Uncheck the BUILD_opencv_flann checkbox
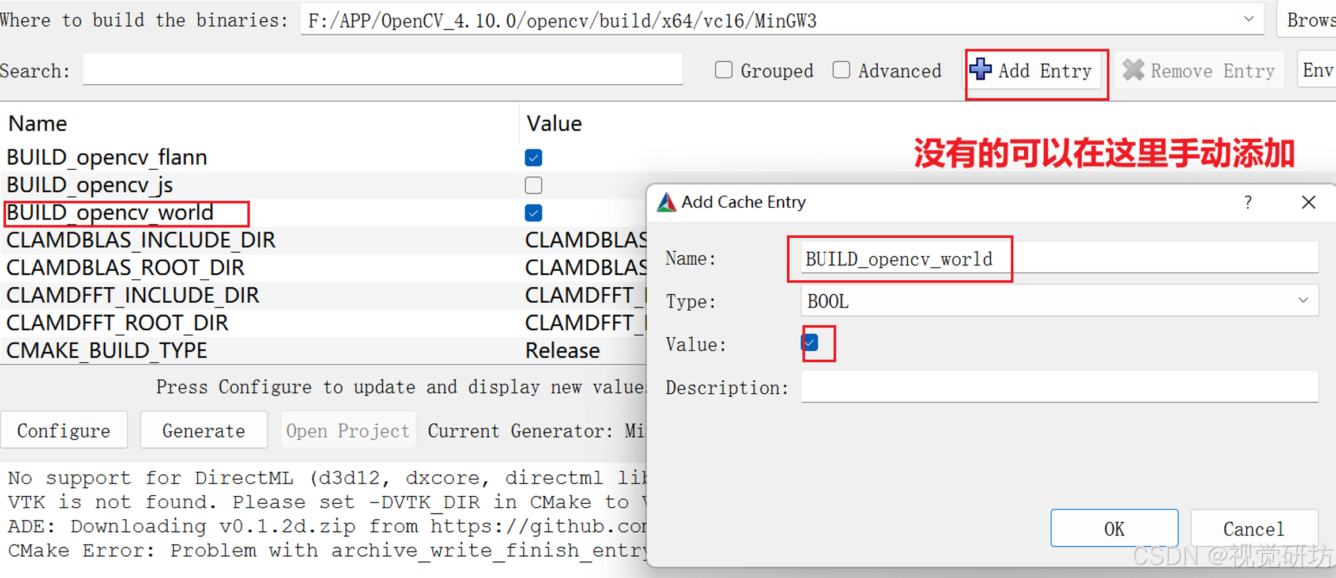This screenshot has width=1336, height=578. pos(533,157)
